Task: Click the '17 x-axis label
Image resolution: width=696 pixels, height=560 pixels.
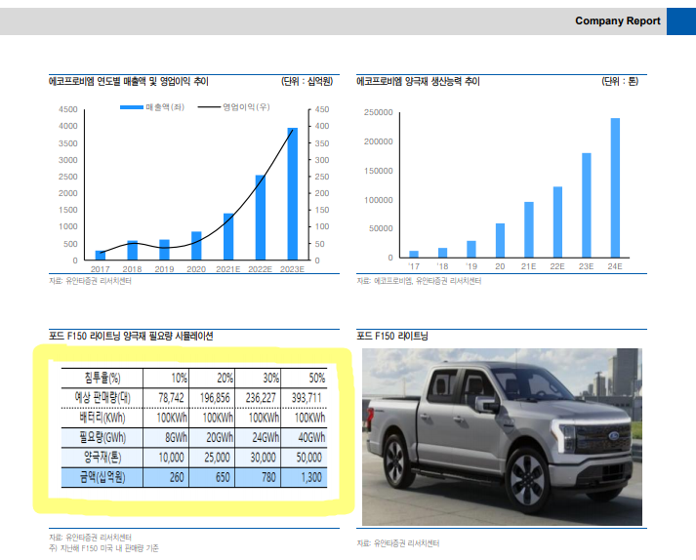Action: pos(414,266)
